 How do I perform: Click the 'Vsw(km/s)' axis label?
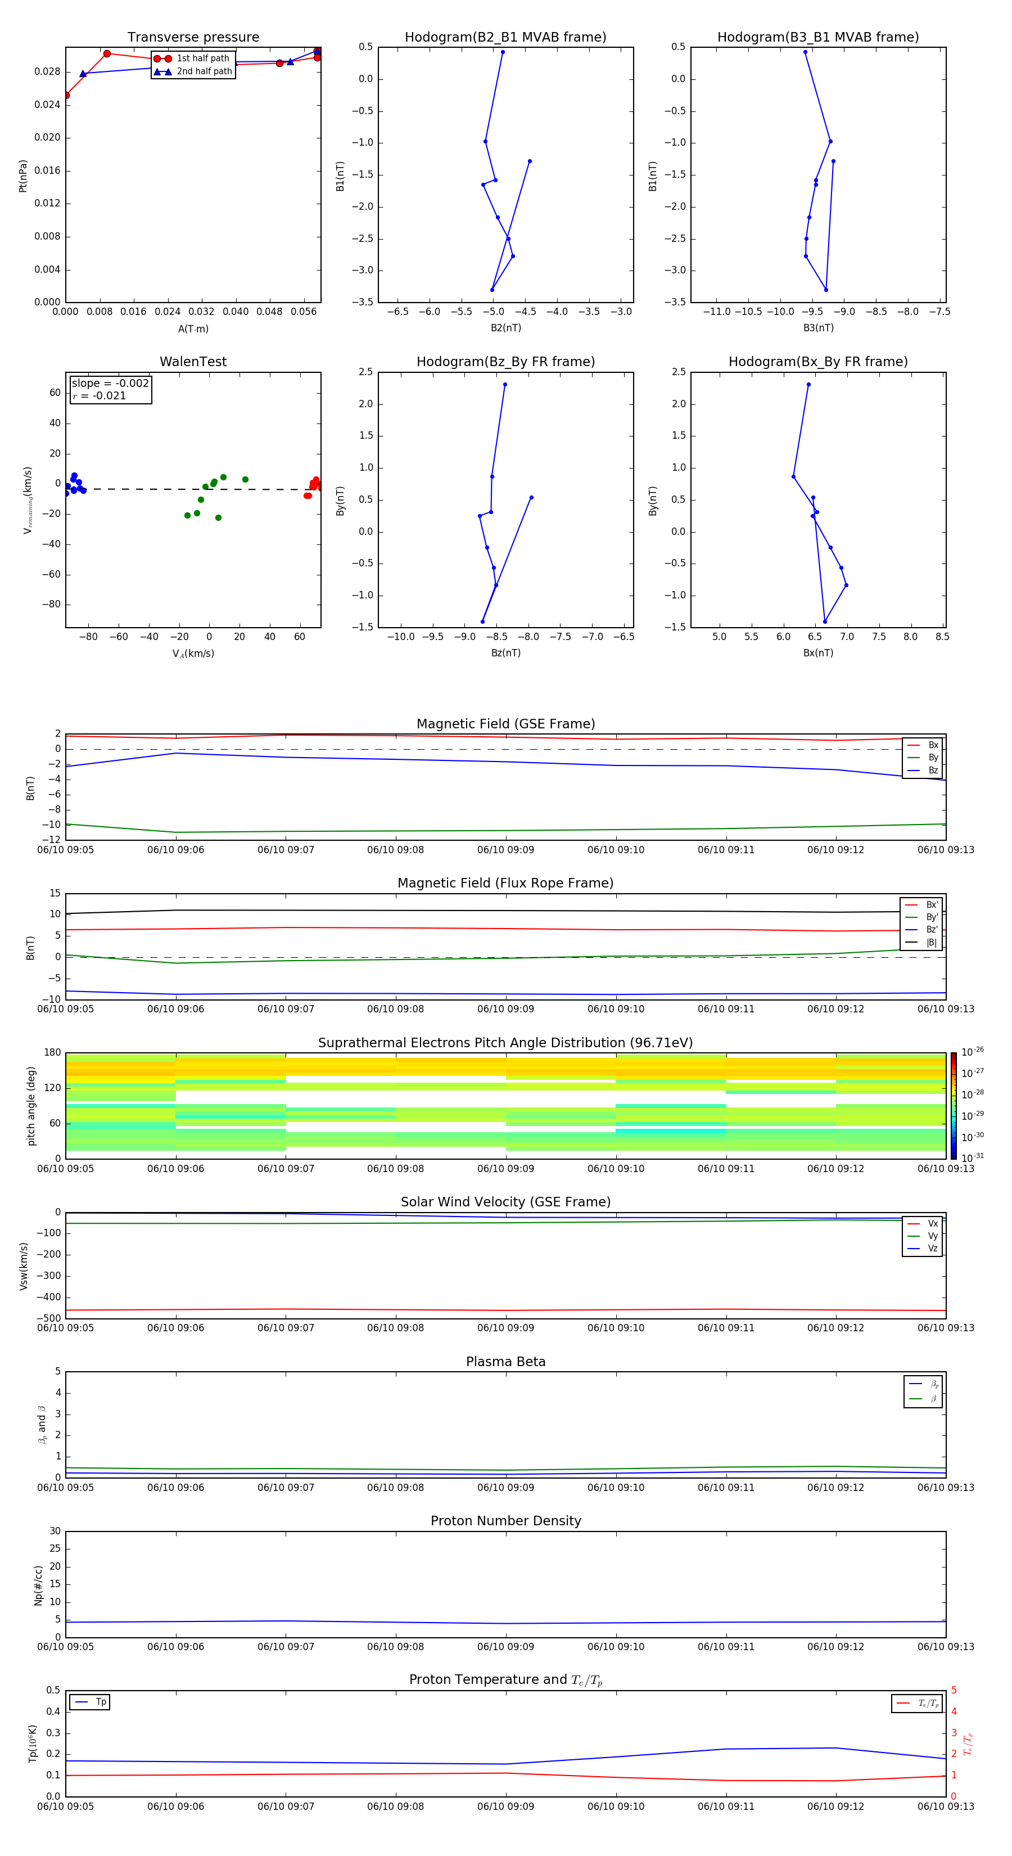pyautogui.click(x=24, y=1266)
